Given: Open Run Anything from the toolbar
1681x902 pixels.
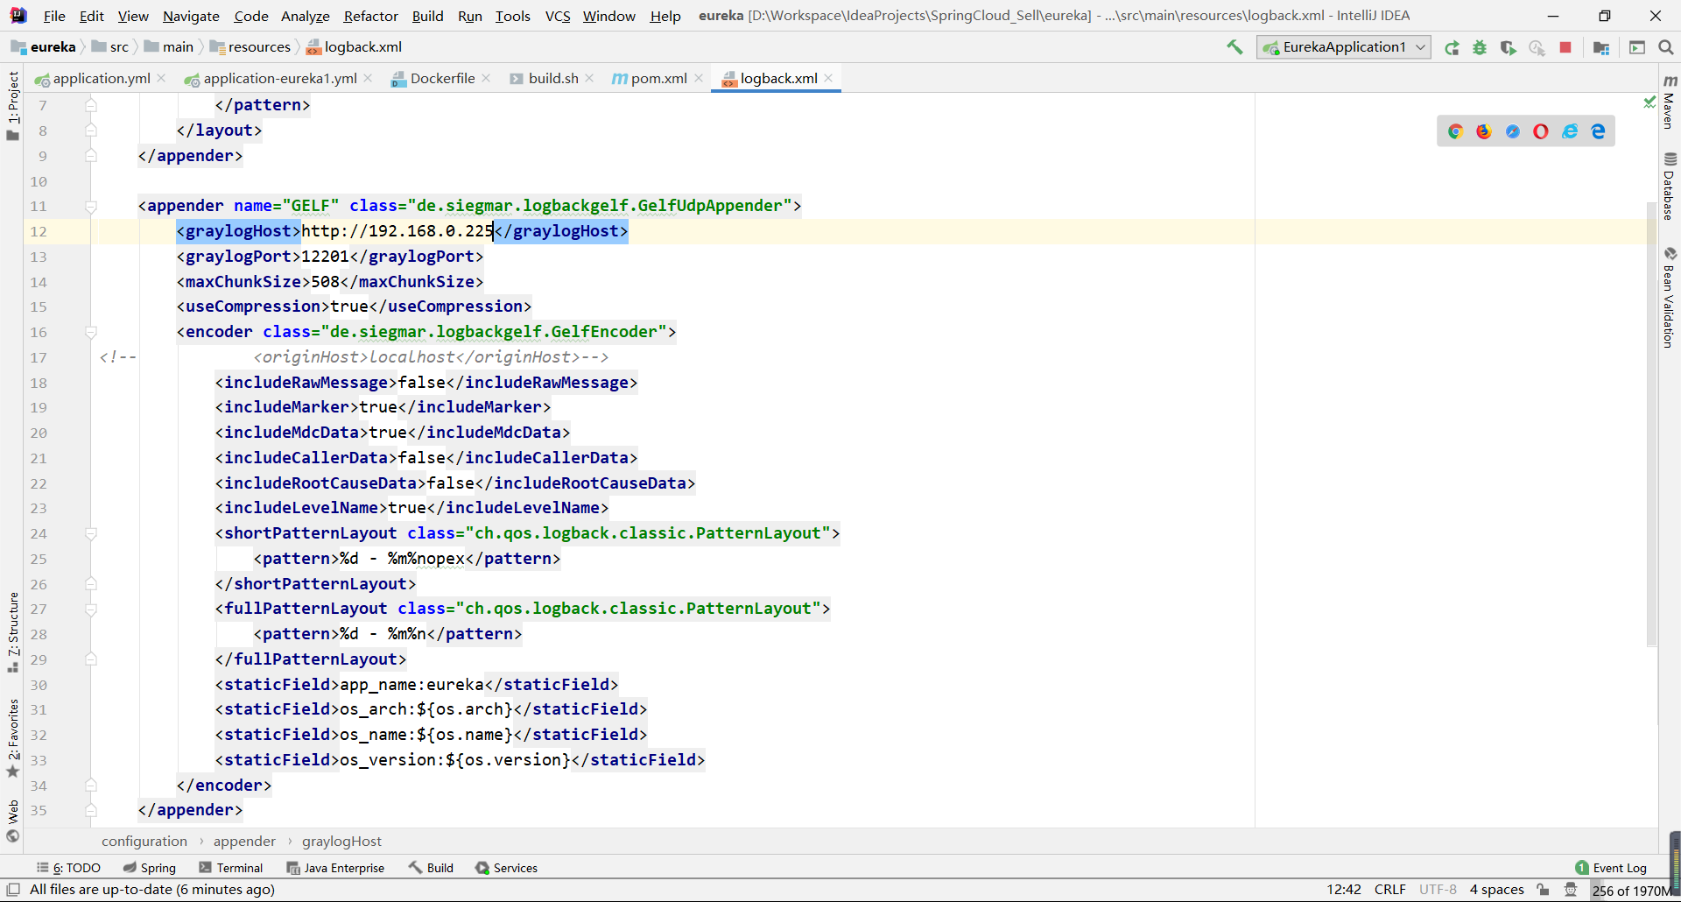Looking at the screenshot, I should point(1637,47).
